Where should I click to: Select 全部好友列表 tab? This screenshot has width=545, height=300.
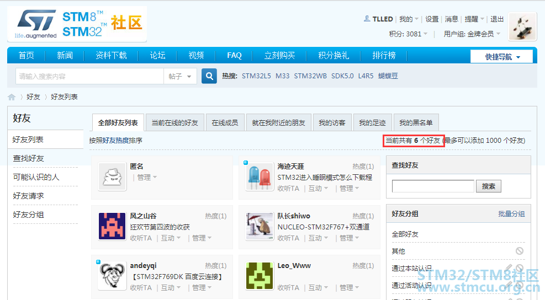click(118, 122)
